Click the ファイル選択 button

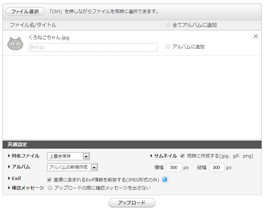coord(25,12)
